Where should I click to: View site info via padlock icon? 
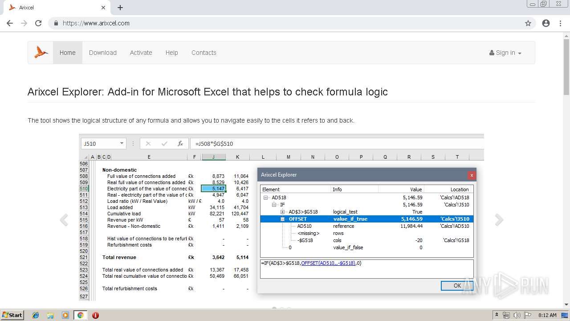(56, 23)
